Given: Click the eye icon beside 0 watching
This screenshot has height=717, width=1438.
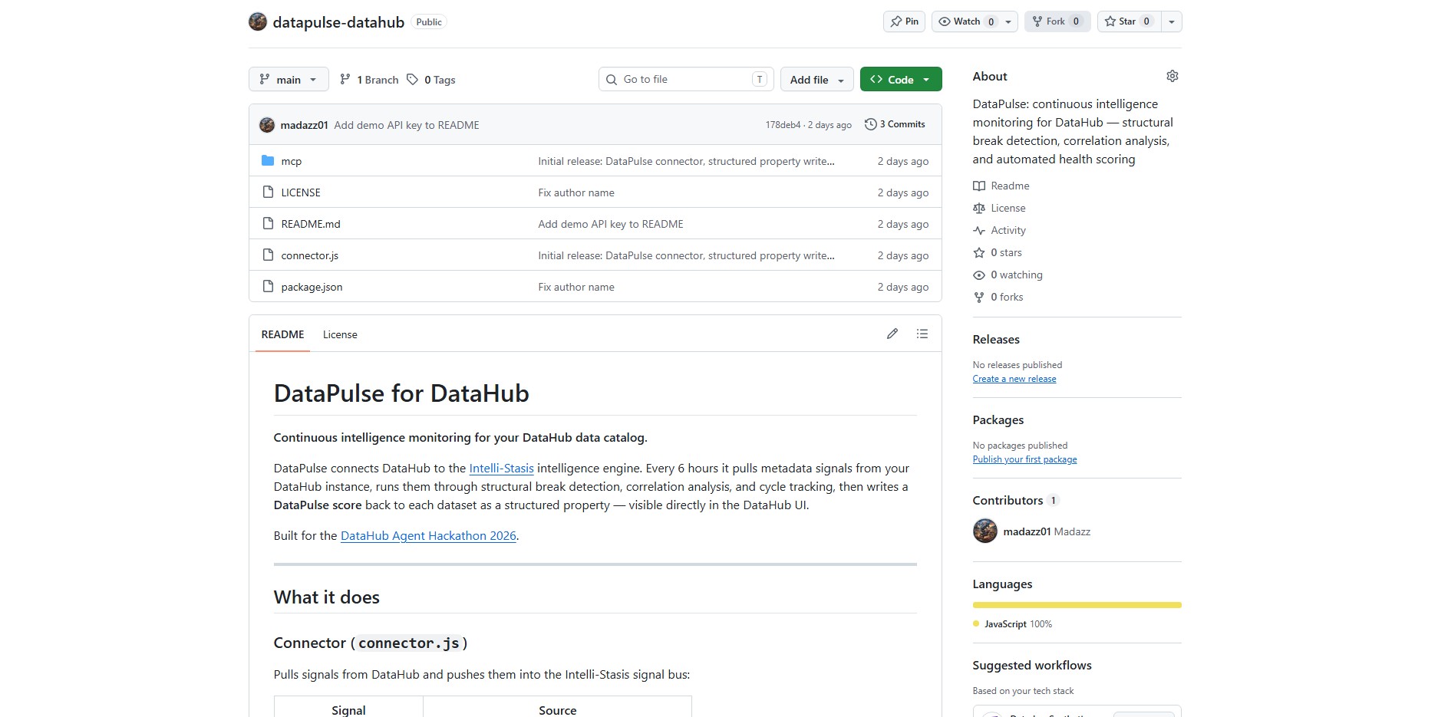Looking at the screenshot, I should [979, 275].
